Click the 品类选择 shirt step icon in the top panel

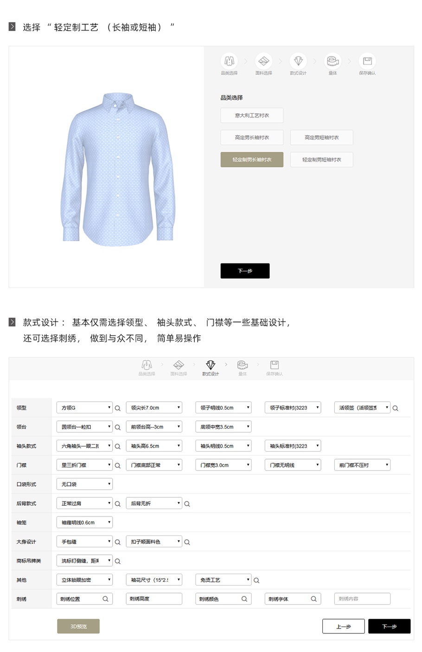pos(229,61)
